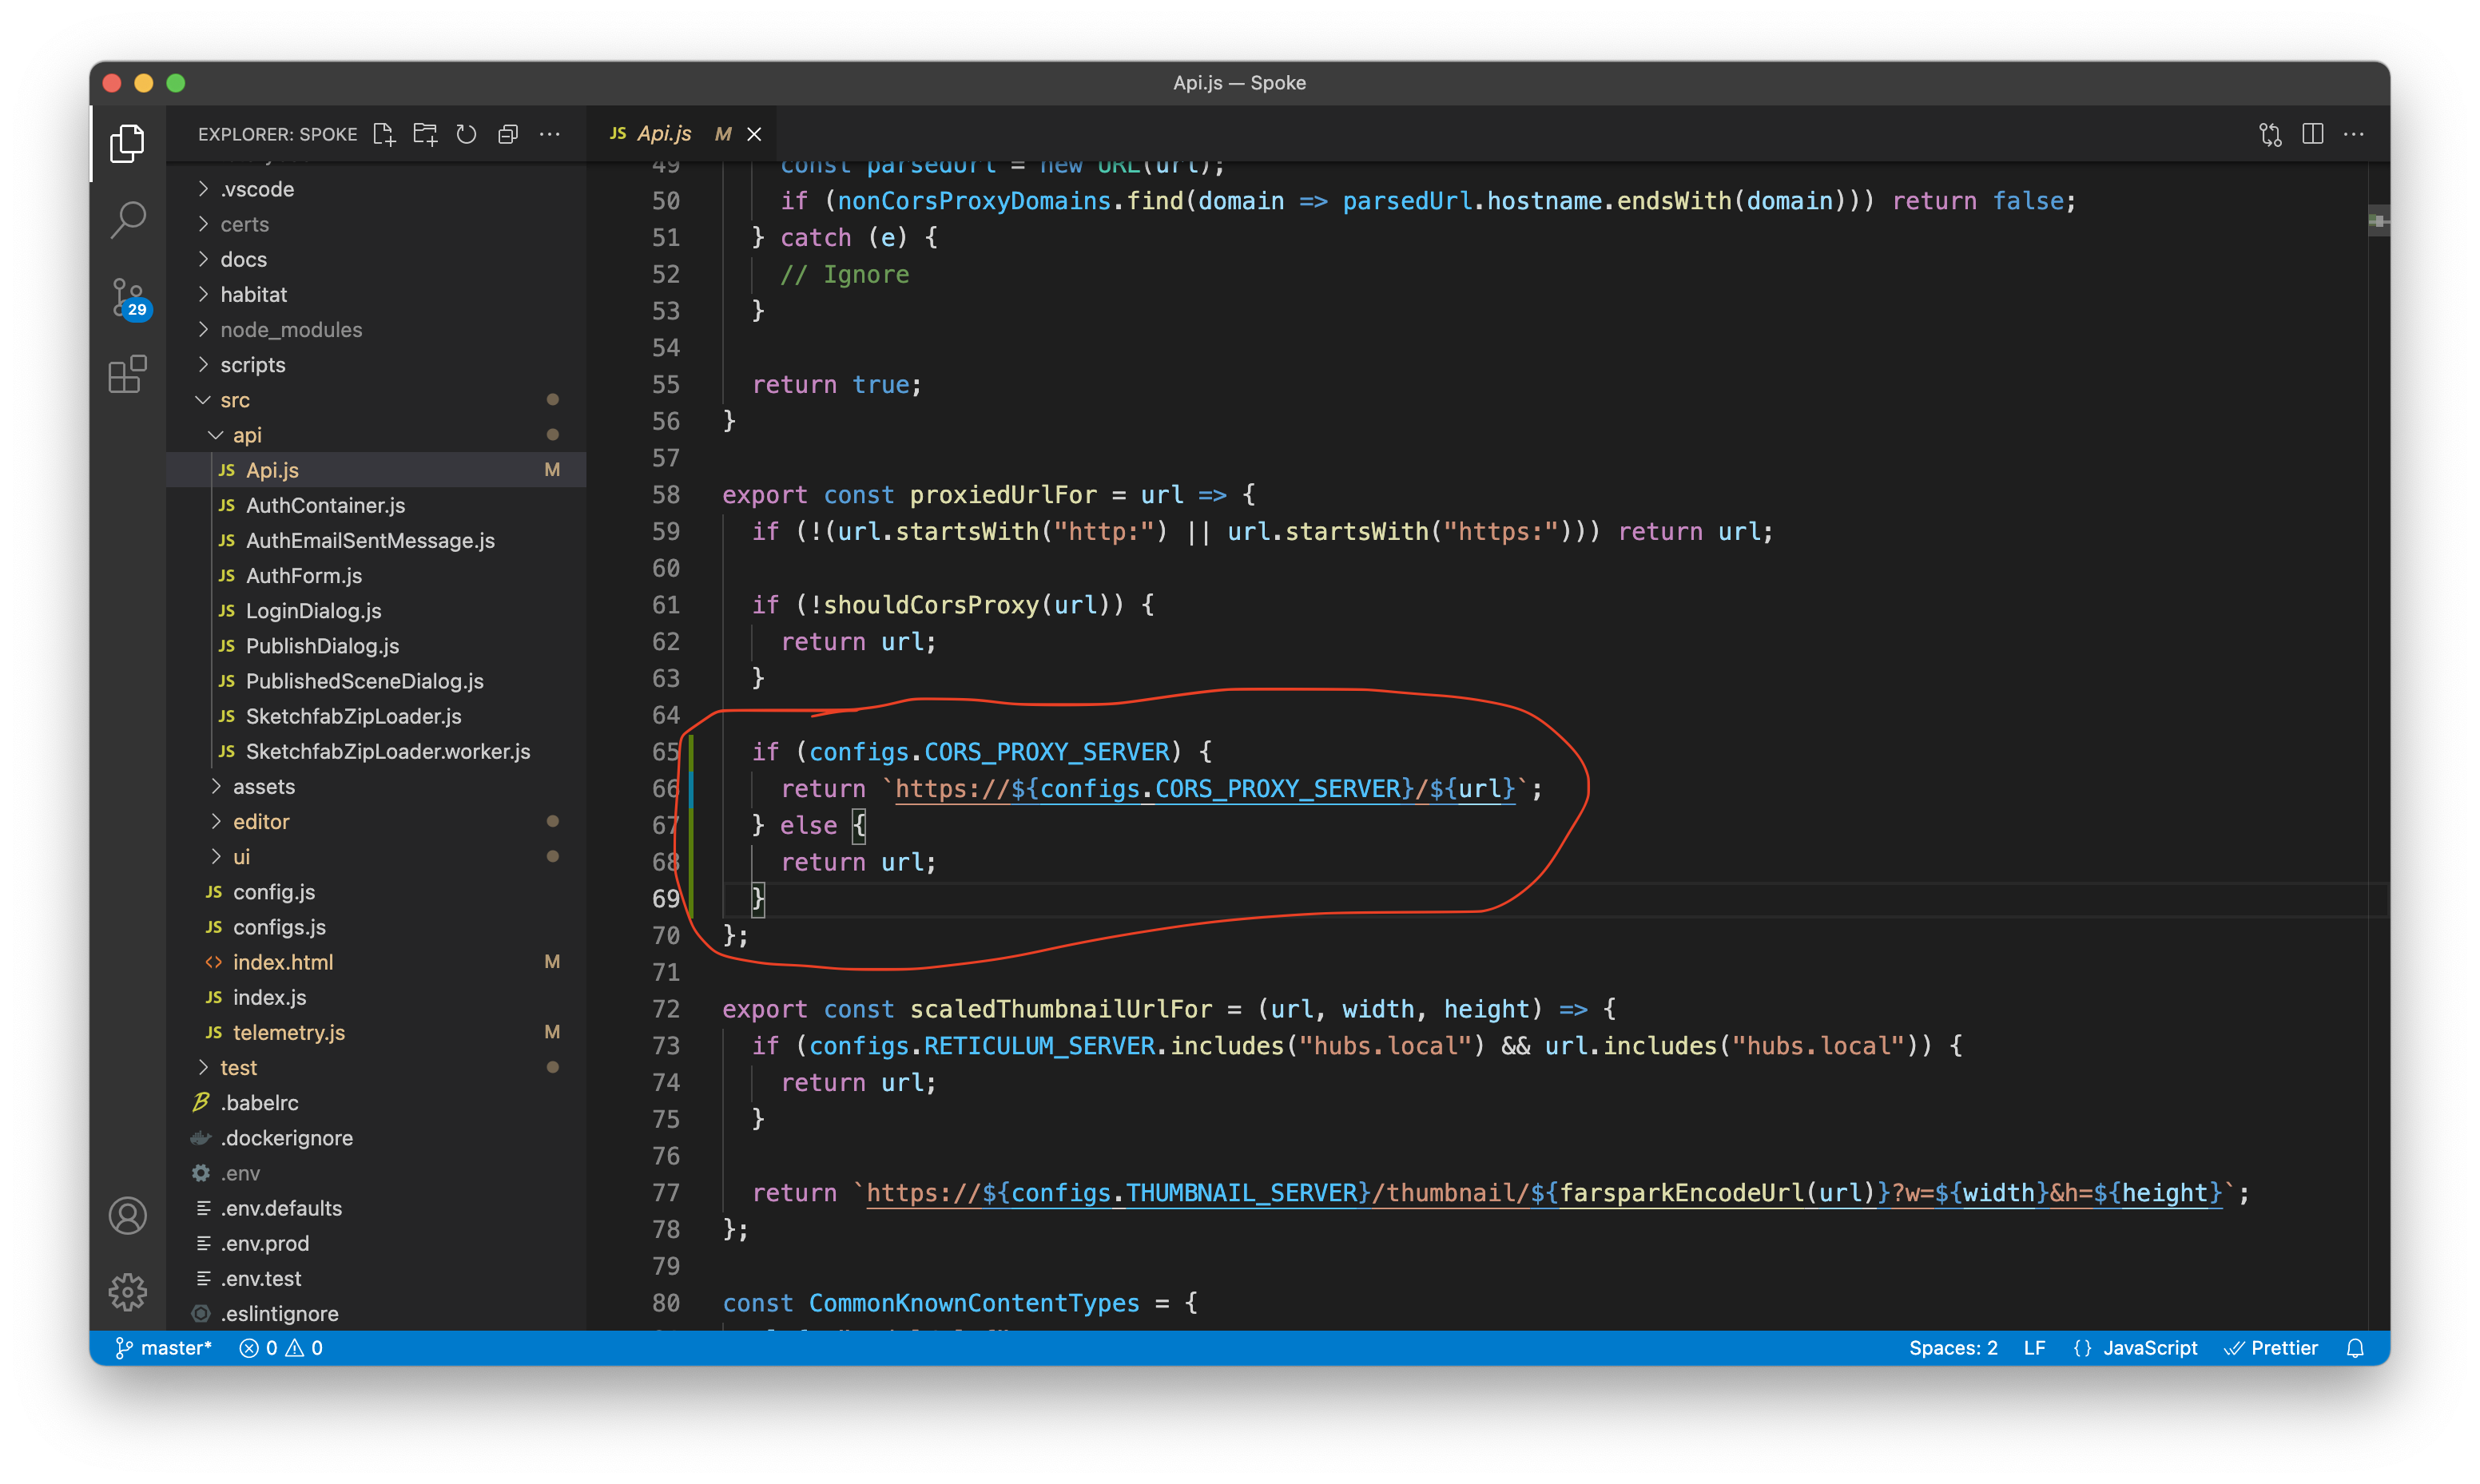Open .dockerignore file
Viewport: 2480px width, 1484px height.
[x=376, y=1138]
